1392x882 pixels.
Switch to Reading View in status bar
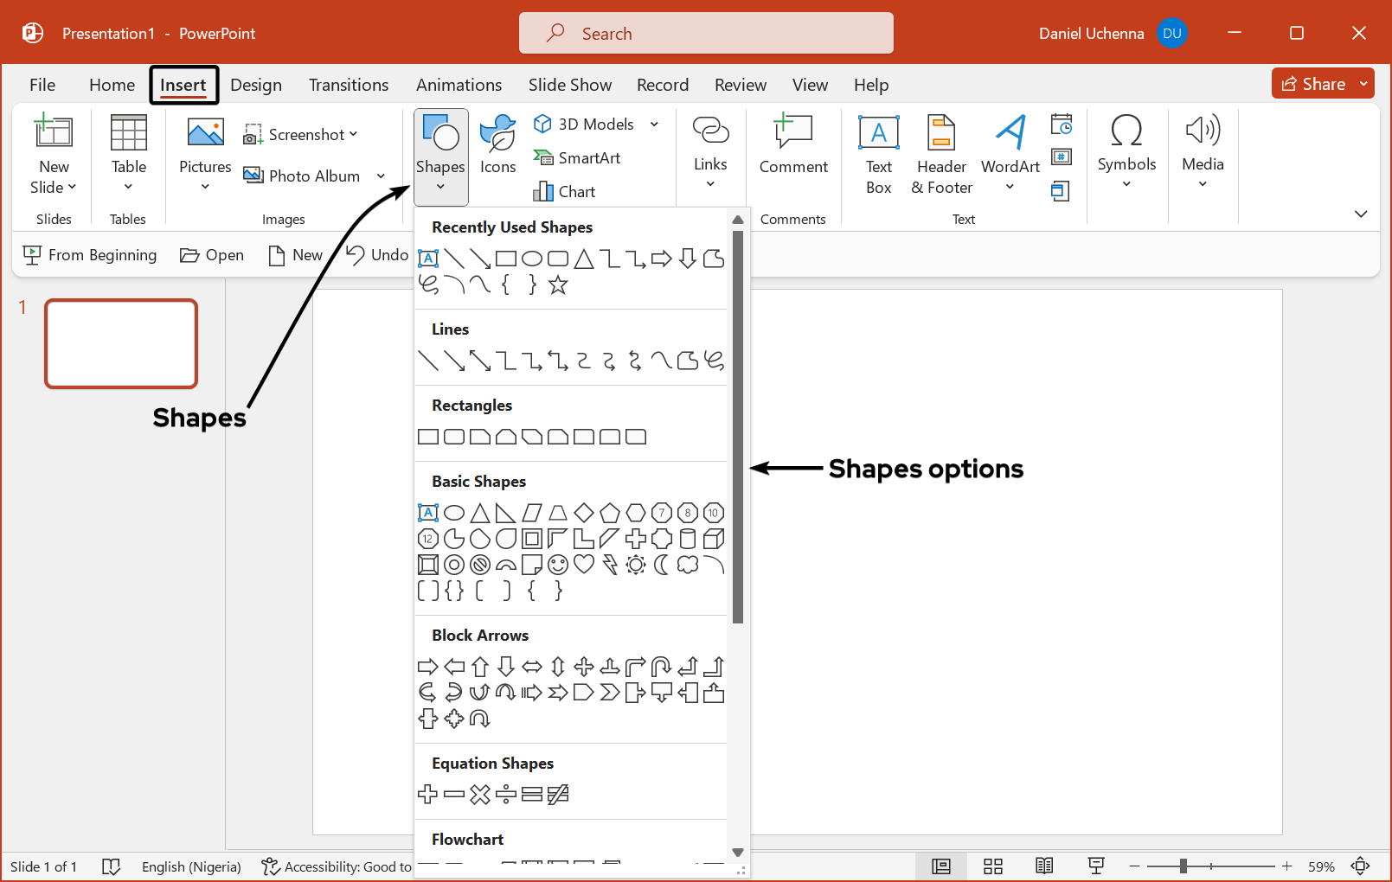[1044, 866]
